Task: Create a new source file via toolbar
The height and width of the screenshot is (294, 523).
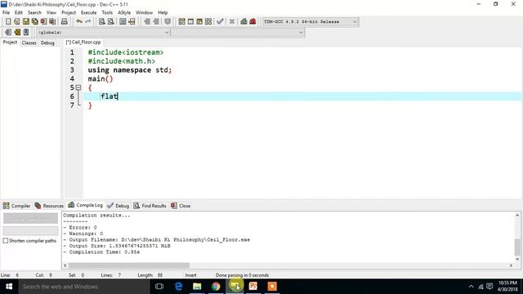Action: click(8, 22)
